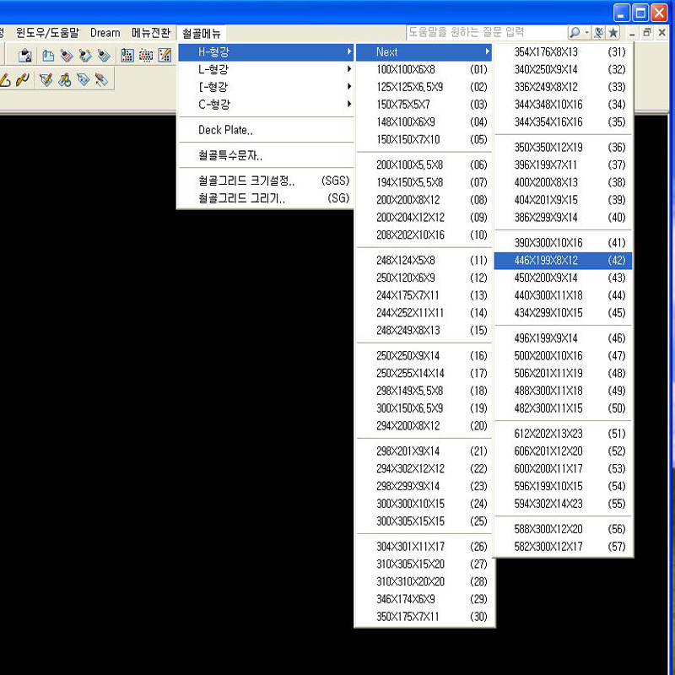This screenshot has width=675, height=675.
Task: Select H-beam 300X305X15X15 (25)
Action: pyautogui.click(x=424, y=521)
